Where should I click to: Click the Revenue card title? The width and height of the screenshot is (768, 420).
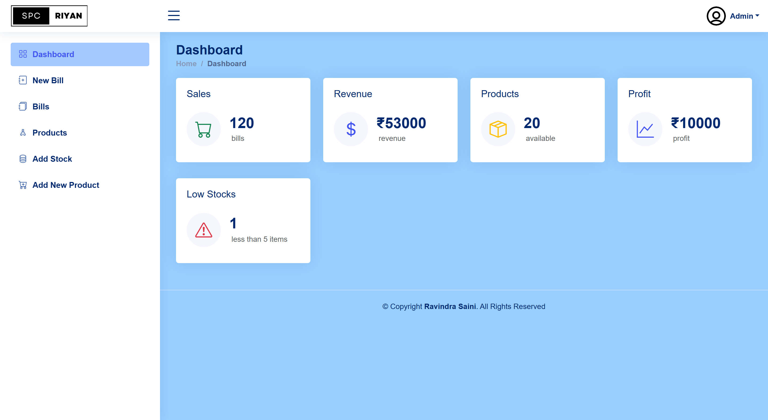point(353,94)
